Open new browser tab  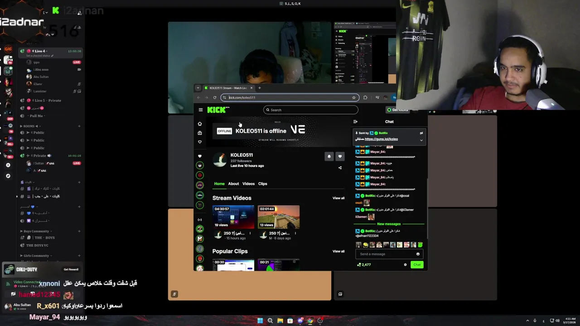click(x=259, y=88)
